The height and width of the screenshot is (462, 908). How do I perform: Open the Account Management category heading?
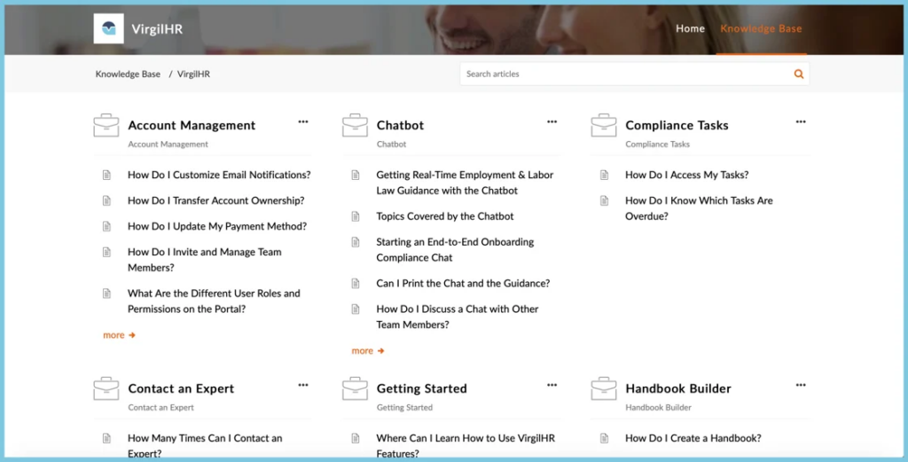[192, 125]
